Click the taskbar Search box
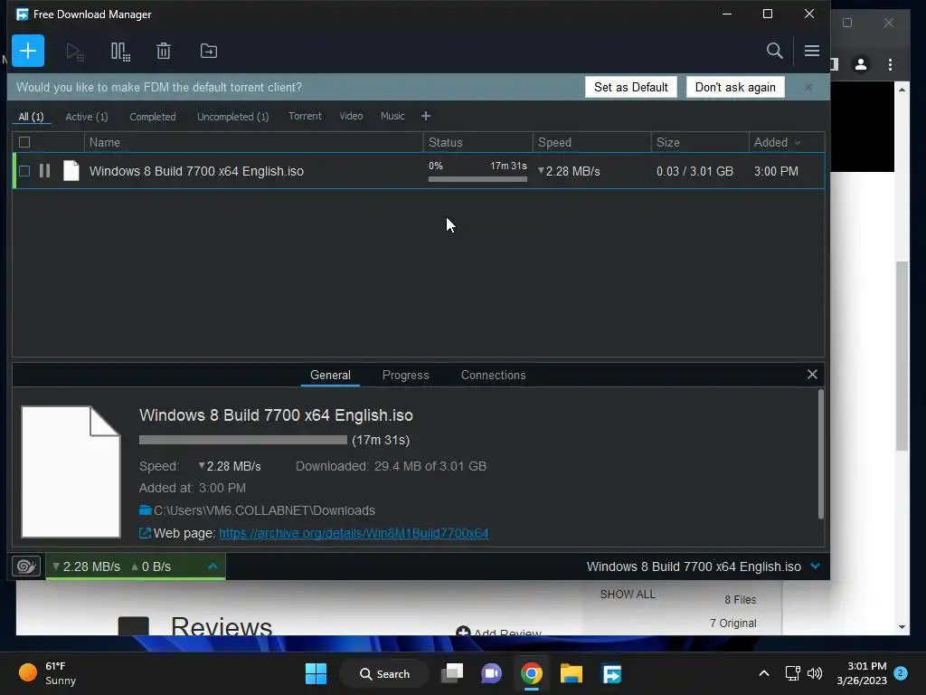 [384, 673]
